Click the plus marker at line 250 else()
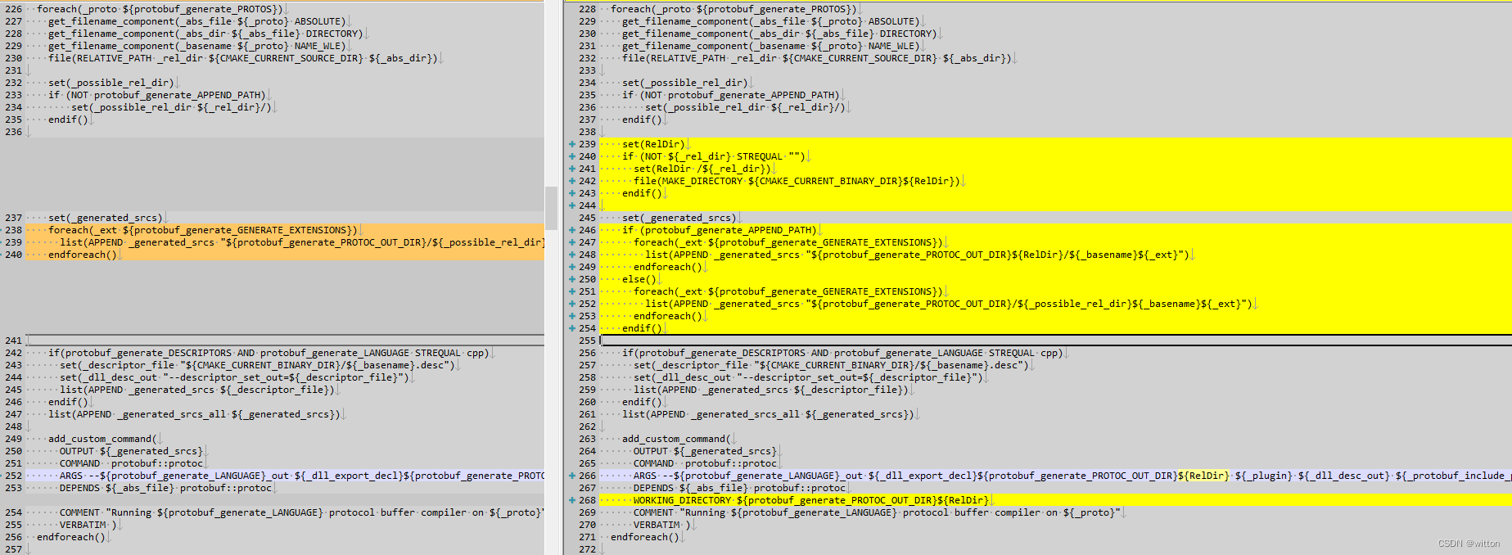This screenshot has width=1512, height=555. click(x=571, y=279)
